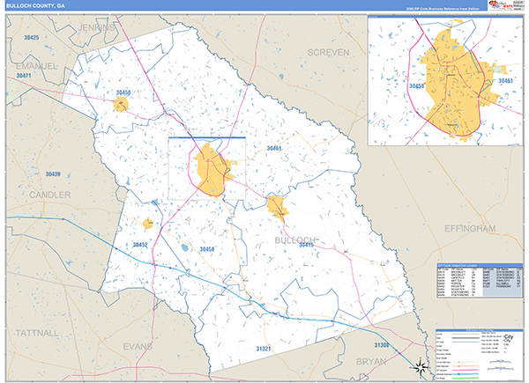The width and height of the screenshot is (529, 383).
Task: Click the large "City" sample text in the legend
Action: [x=509, y=337]
